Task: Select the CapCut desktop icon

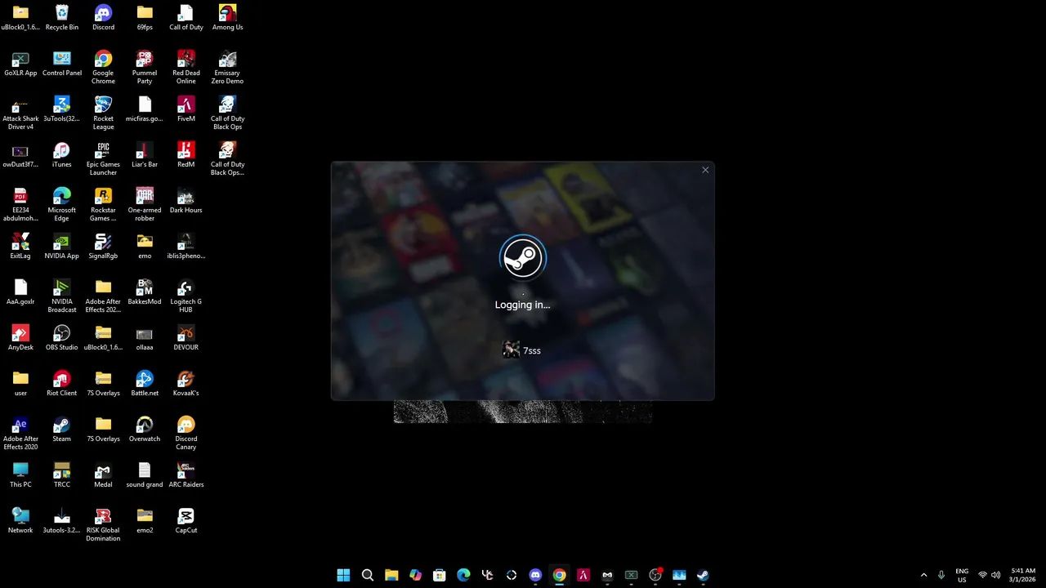Action: pyautogui.click(x=186, y=520)
